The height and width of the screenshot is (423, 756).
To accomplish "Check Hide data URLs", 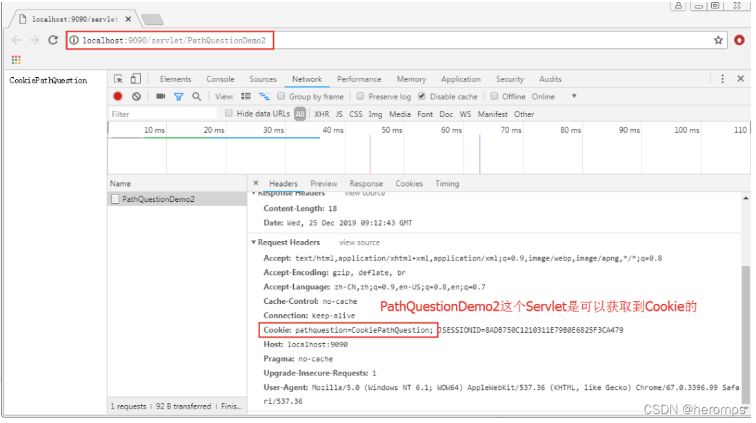I will [x=229, y=113].
